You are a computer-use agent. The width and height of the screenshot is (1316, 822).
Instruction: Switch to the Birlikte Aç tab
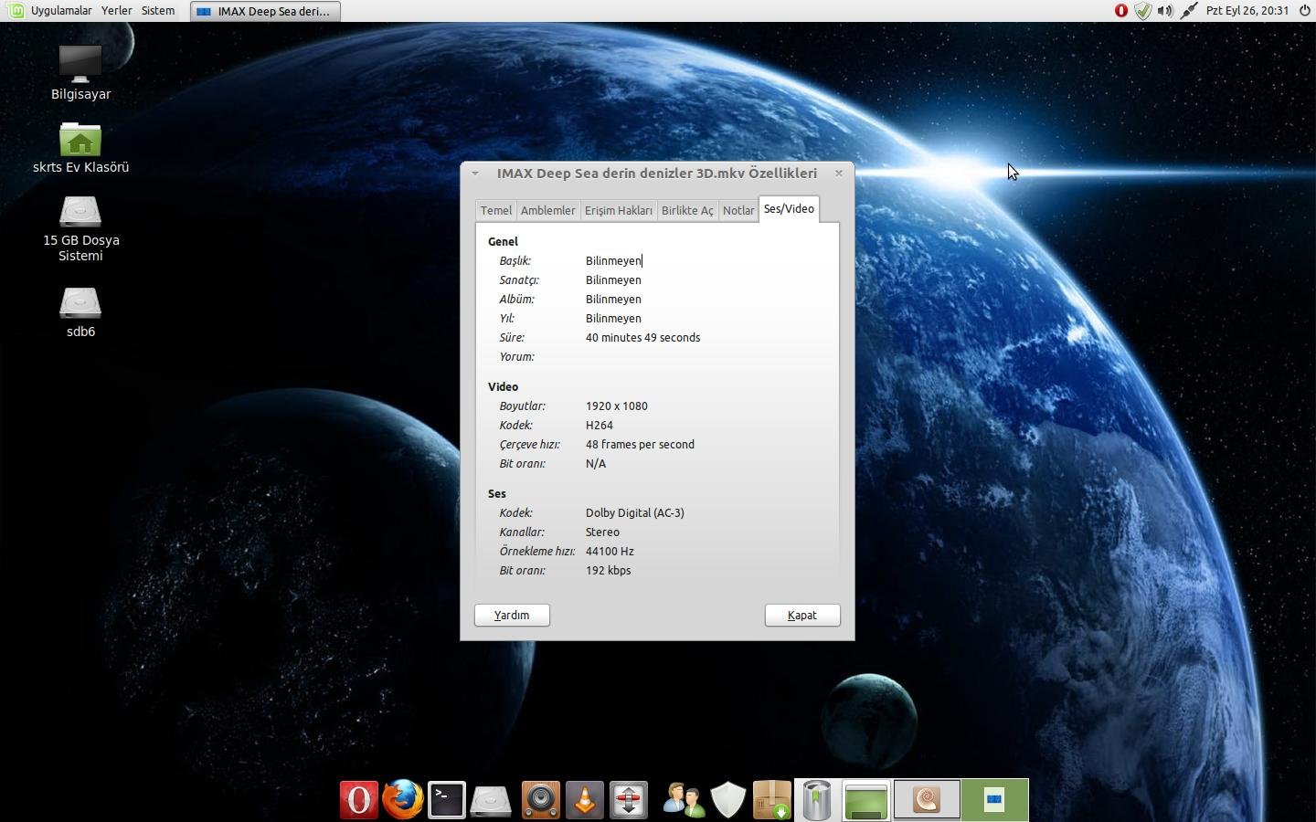pos(687,210)
